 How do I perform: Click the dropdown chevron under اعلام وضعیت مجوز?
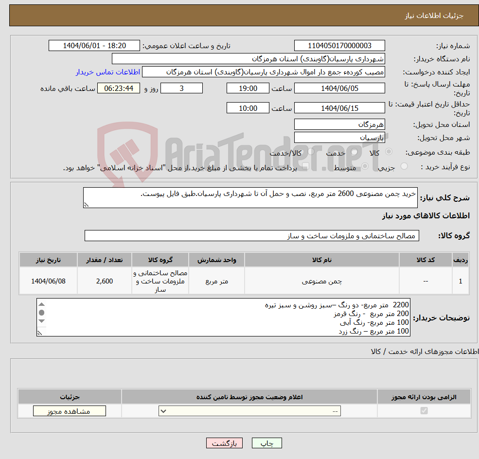point(164,411)
